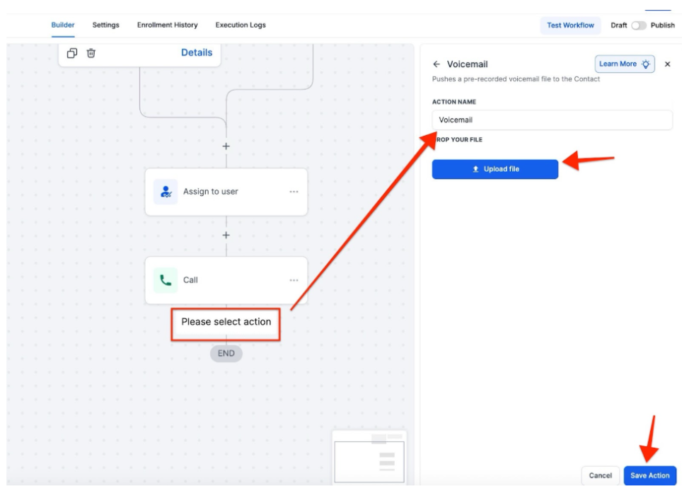The width and height of the screenshot is (682, 488).
Task: Click the Action Name input field
Action: (x=552, y=120)
